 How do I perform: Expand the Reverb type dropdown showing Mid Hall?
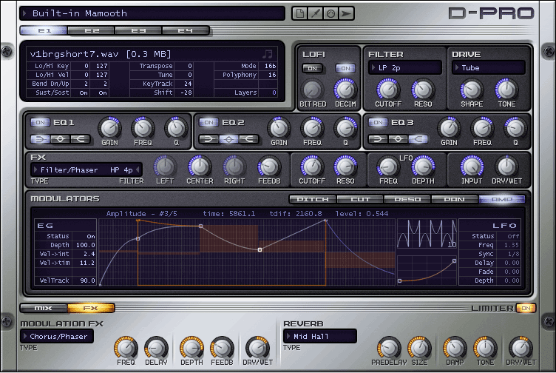(318, 336)
